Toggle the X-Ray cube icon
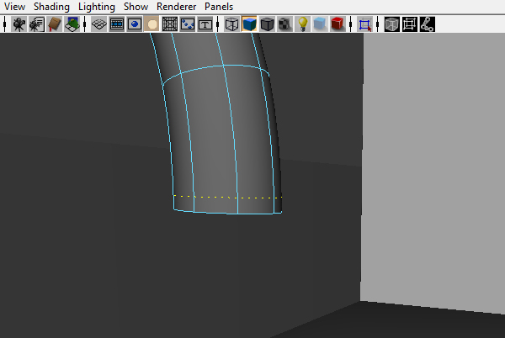 391,24
